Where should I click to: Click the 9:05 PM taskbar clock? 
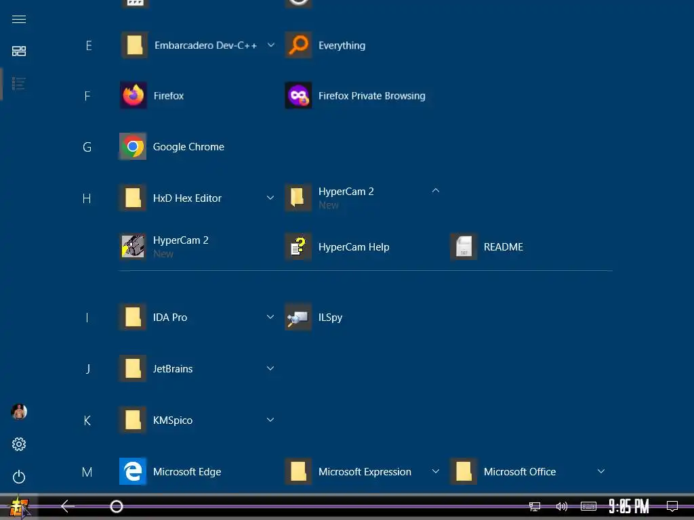(x=628, y=506)
